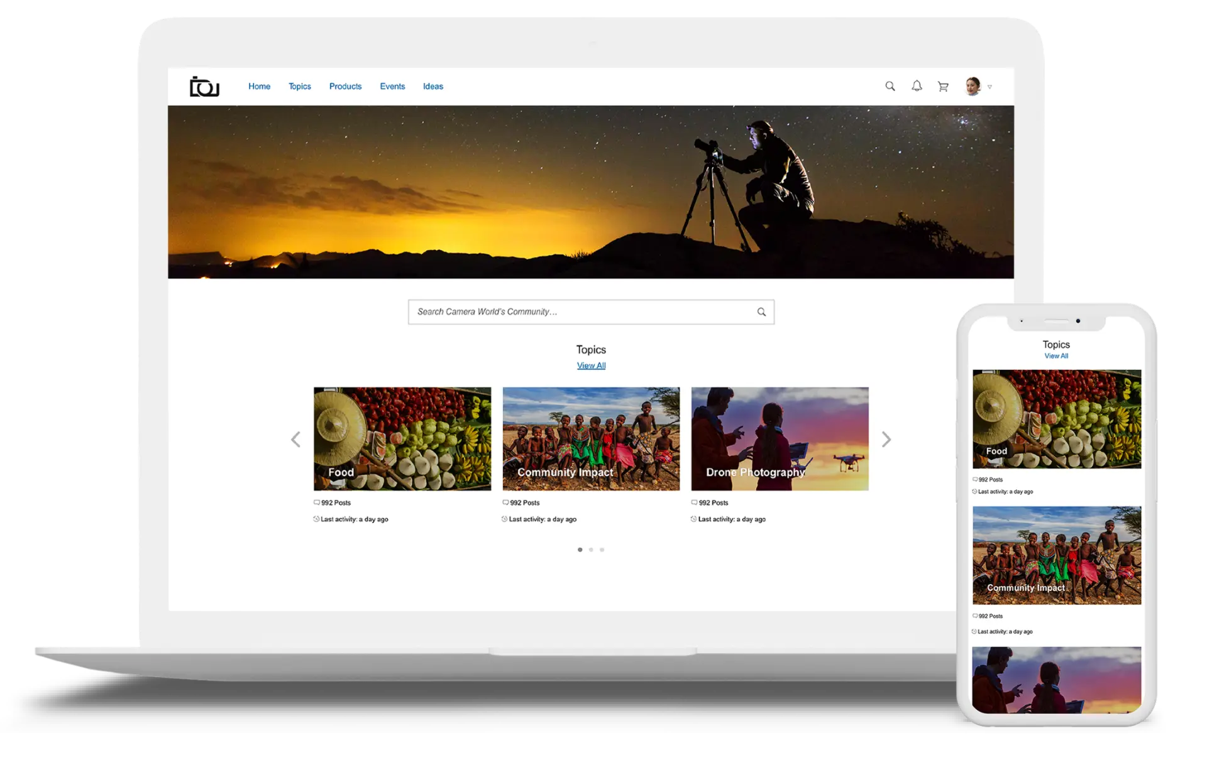Screen dimensions: 1207x768
Task: Click the user profile avatar
Action: [973, 86]
